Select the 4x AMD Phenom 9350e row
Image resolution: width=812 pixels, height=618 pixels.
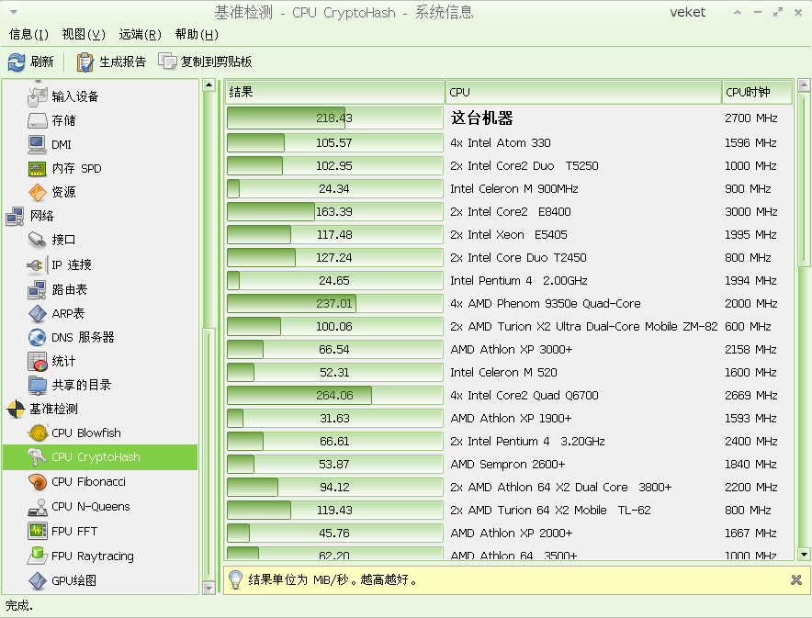(x=510, y=303)
